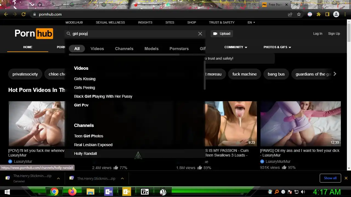
Task: Open options for the canceled zip download
Action: pyautogui.click(x=58, y=178)
